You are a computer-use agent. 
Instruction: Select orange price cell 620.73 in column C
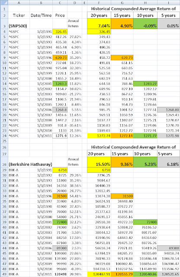[x=60, y=58]
